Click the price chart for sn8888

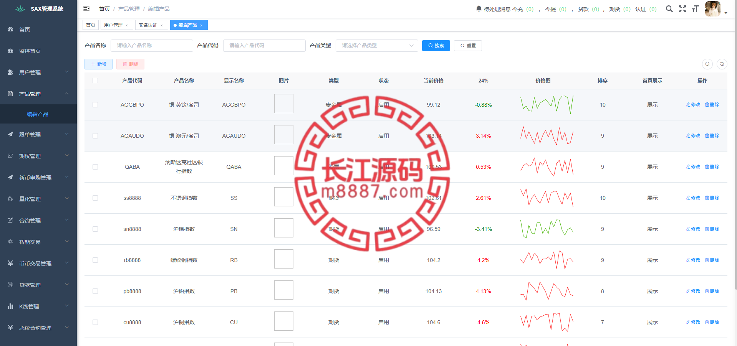(547, 229)
